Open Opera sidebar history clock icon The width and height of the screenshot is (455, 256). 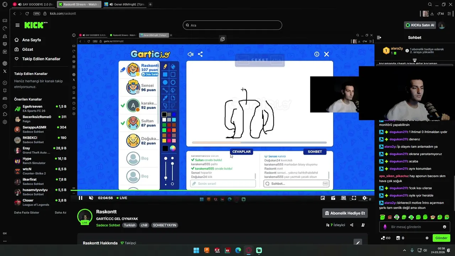tap(5, 106)
